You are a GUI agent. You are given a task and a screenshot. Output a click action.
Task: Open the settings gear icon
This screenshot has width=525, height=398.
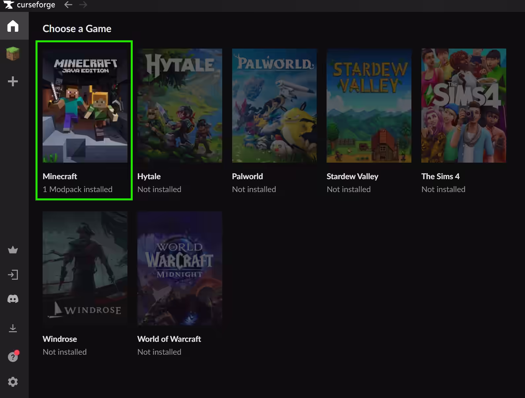click(13, 382)
